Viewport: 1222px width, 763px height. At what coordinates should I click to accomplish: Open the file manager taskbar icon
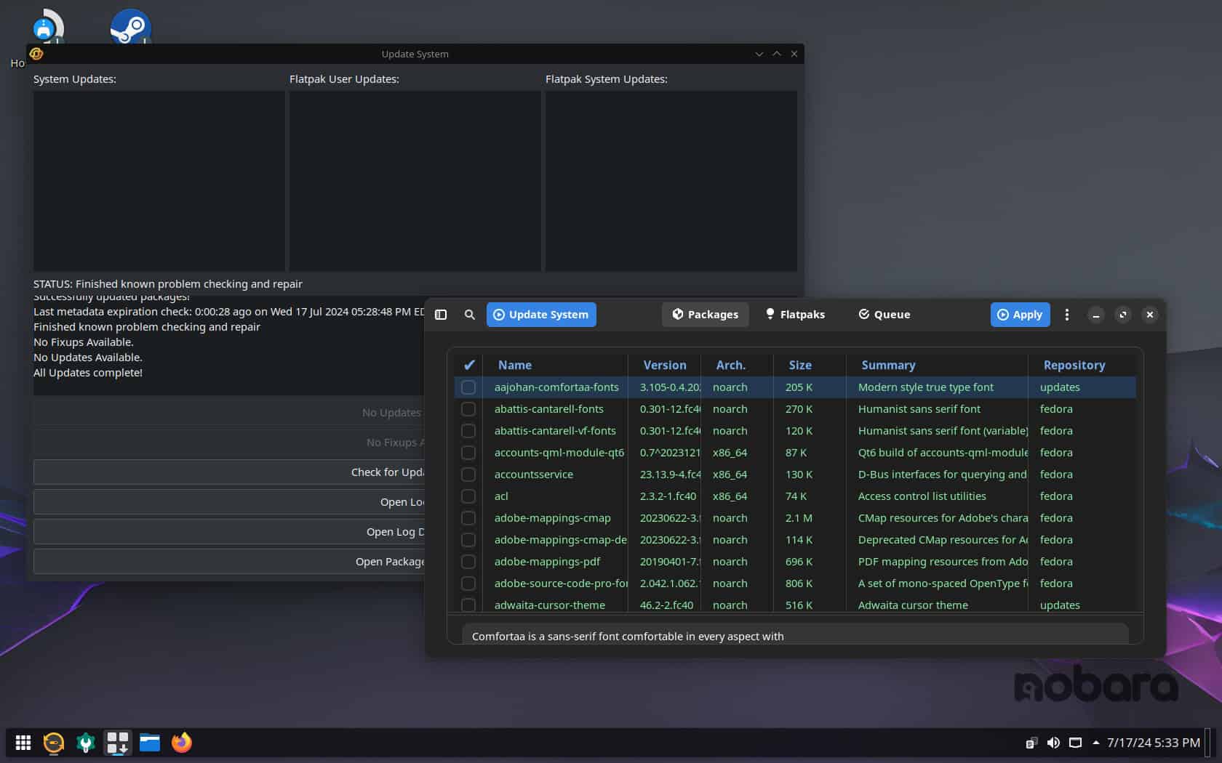pos(150,743)
